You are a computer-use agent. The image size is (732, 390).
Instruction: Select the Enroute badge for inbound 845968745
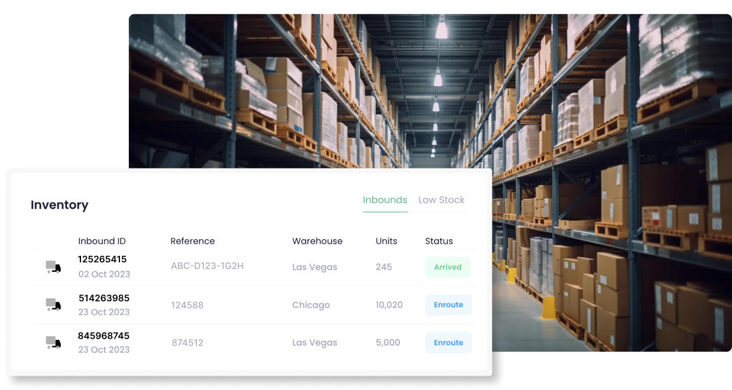click(x=448, y=342)
